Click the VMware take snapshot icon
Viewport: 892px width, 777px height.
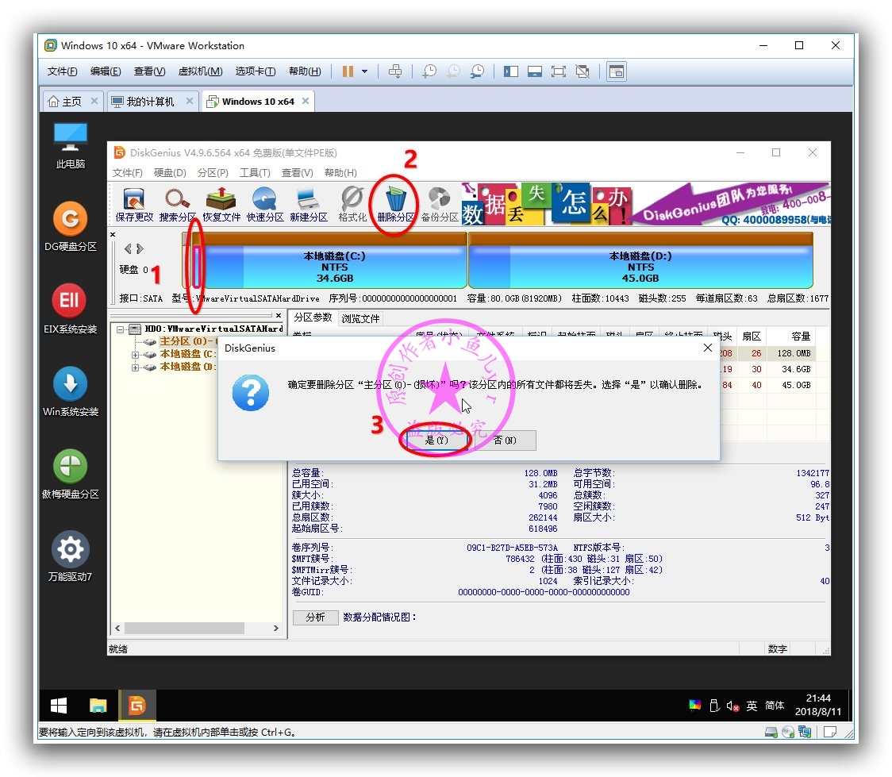pos(429,71)
